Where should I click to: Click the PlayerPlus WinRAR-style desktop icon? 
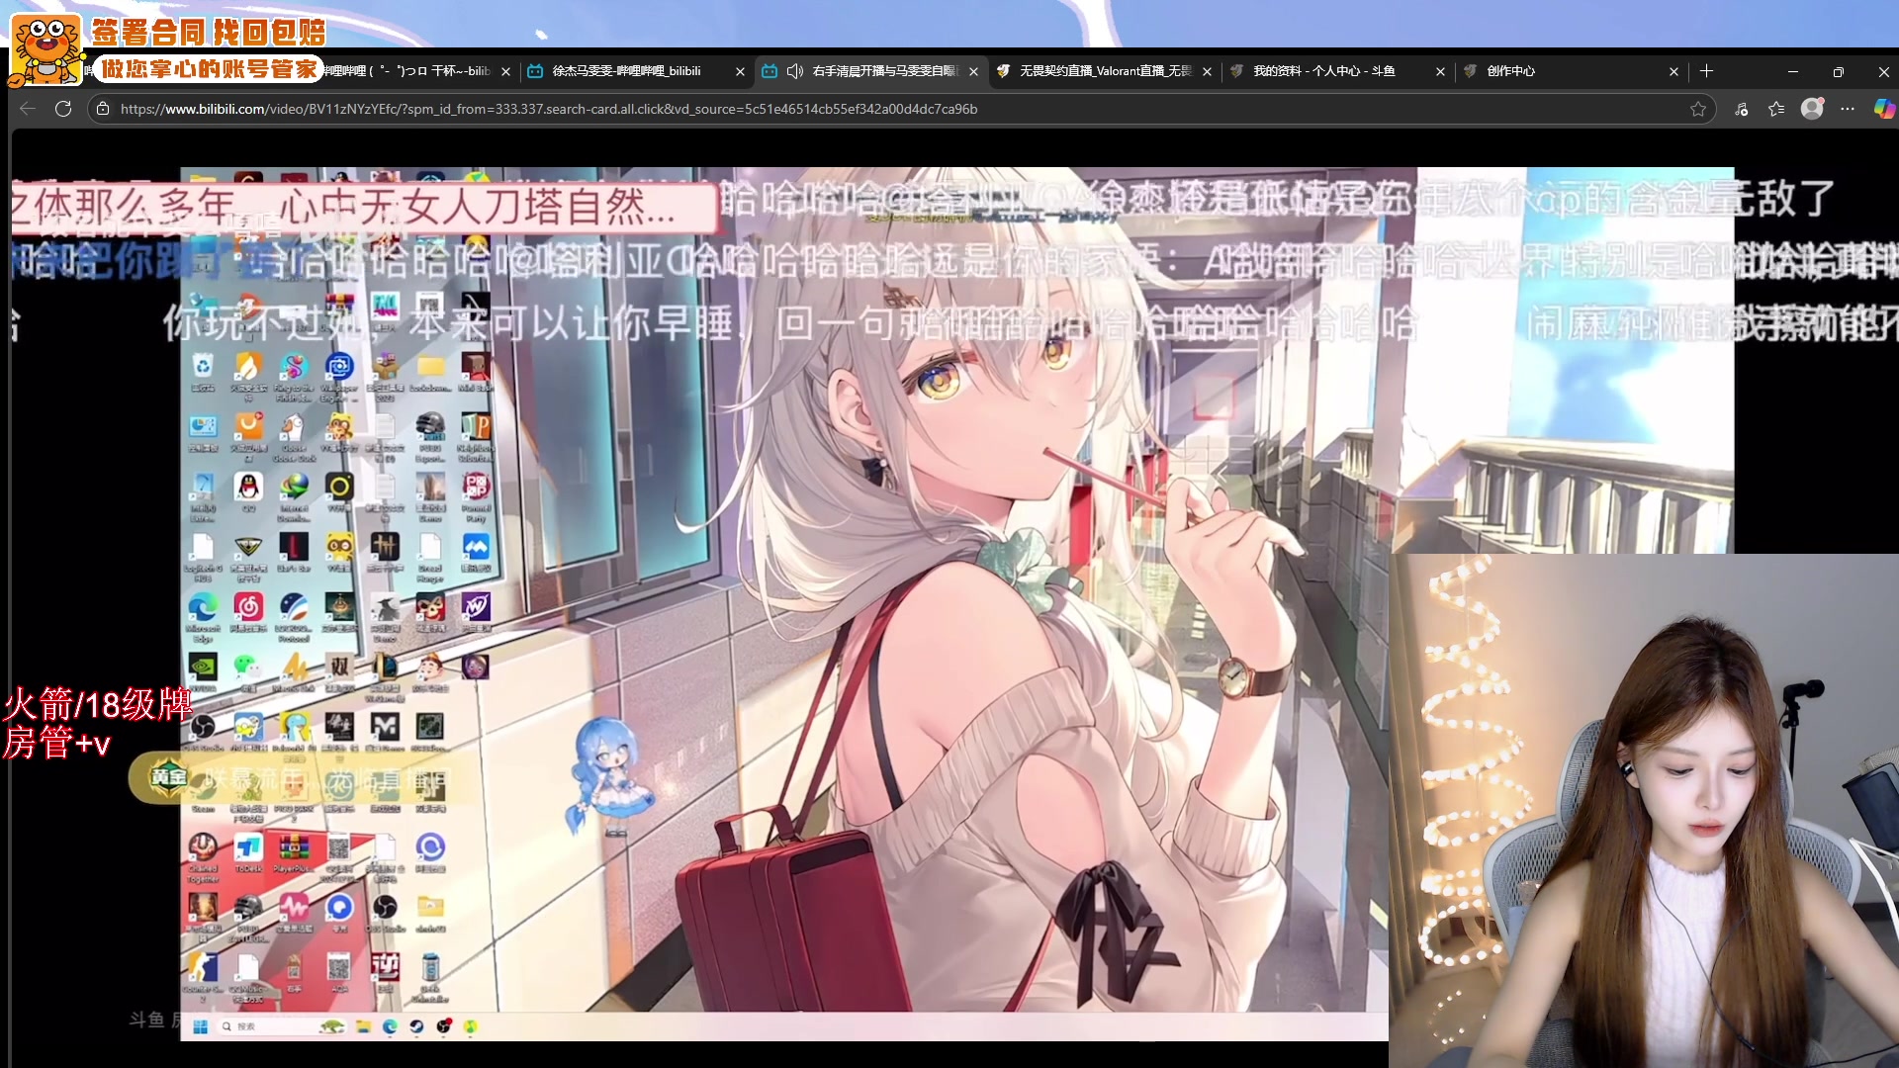pos(294,853)
